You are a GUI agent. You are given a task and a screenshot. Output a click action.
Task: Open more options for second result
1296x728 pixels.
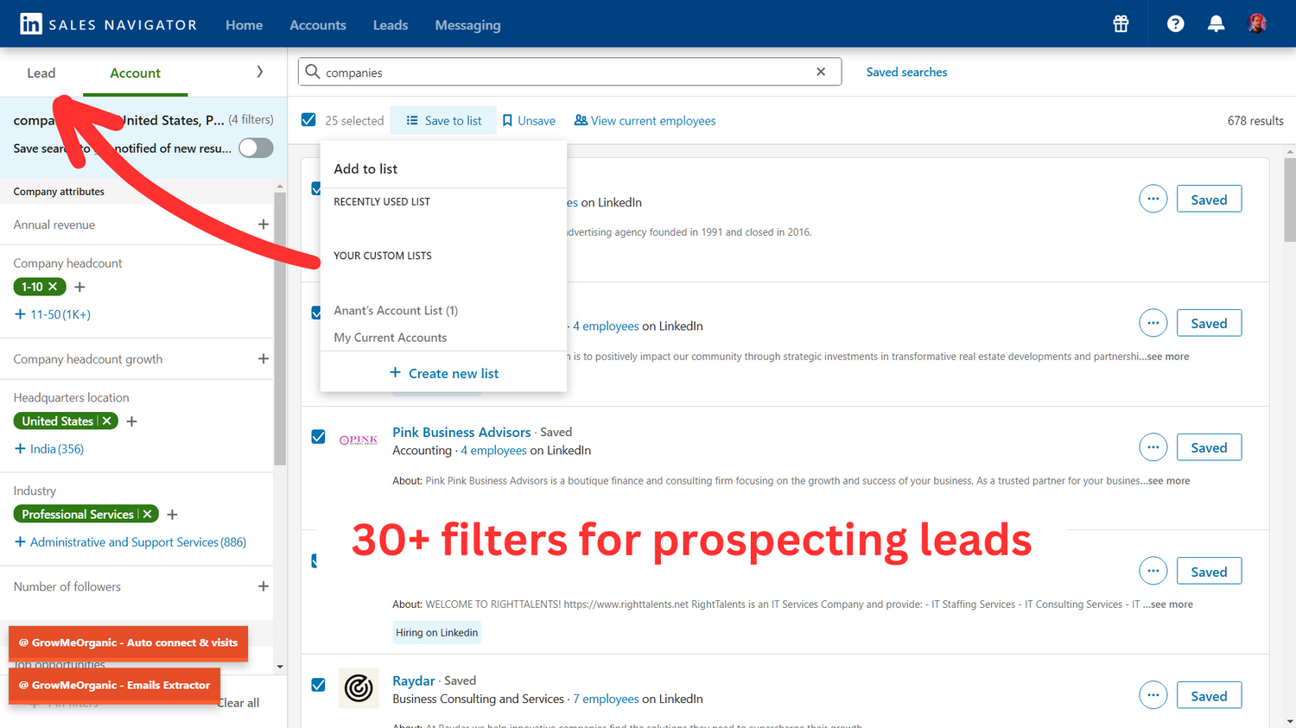(x=1153, y=323)
